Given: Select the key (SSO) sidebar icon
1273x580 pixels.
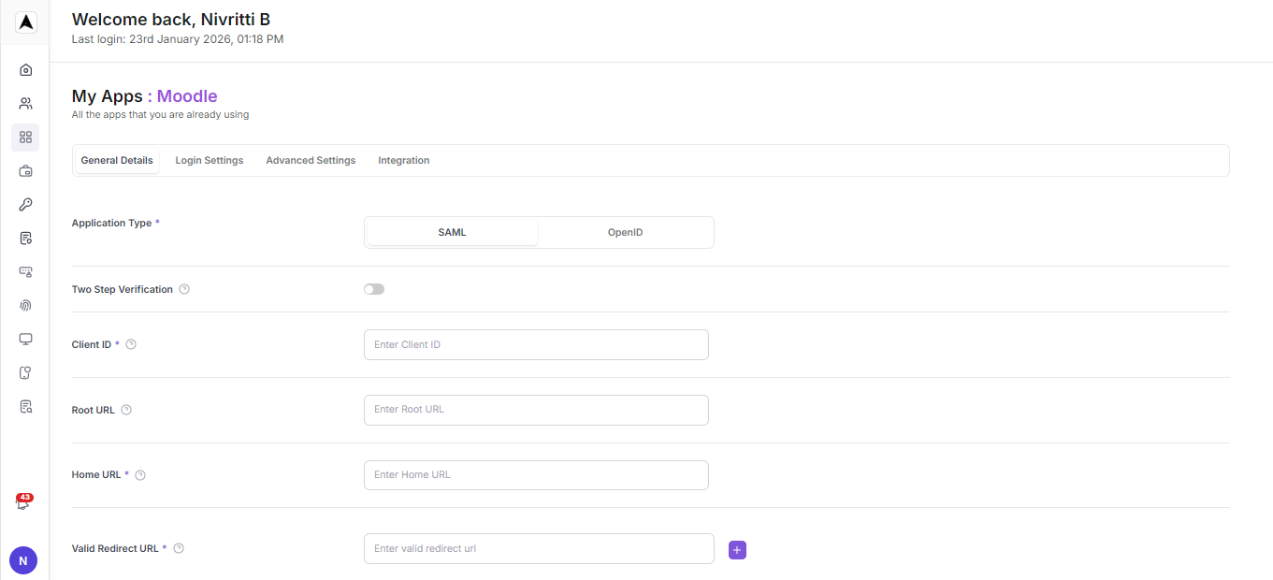Looking at the screenshot, I should tap(25, 205).
